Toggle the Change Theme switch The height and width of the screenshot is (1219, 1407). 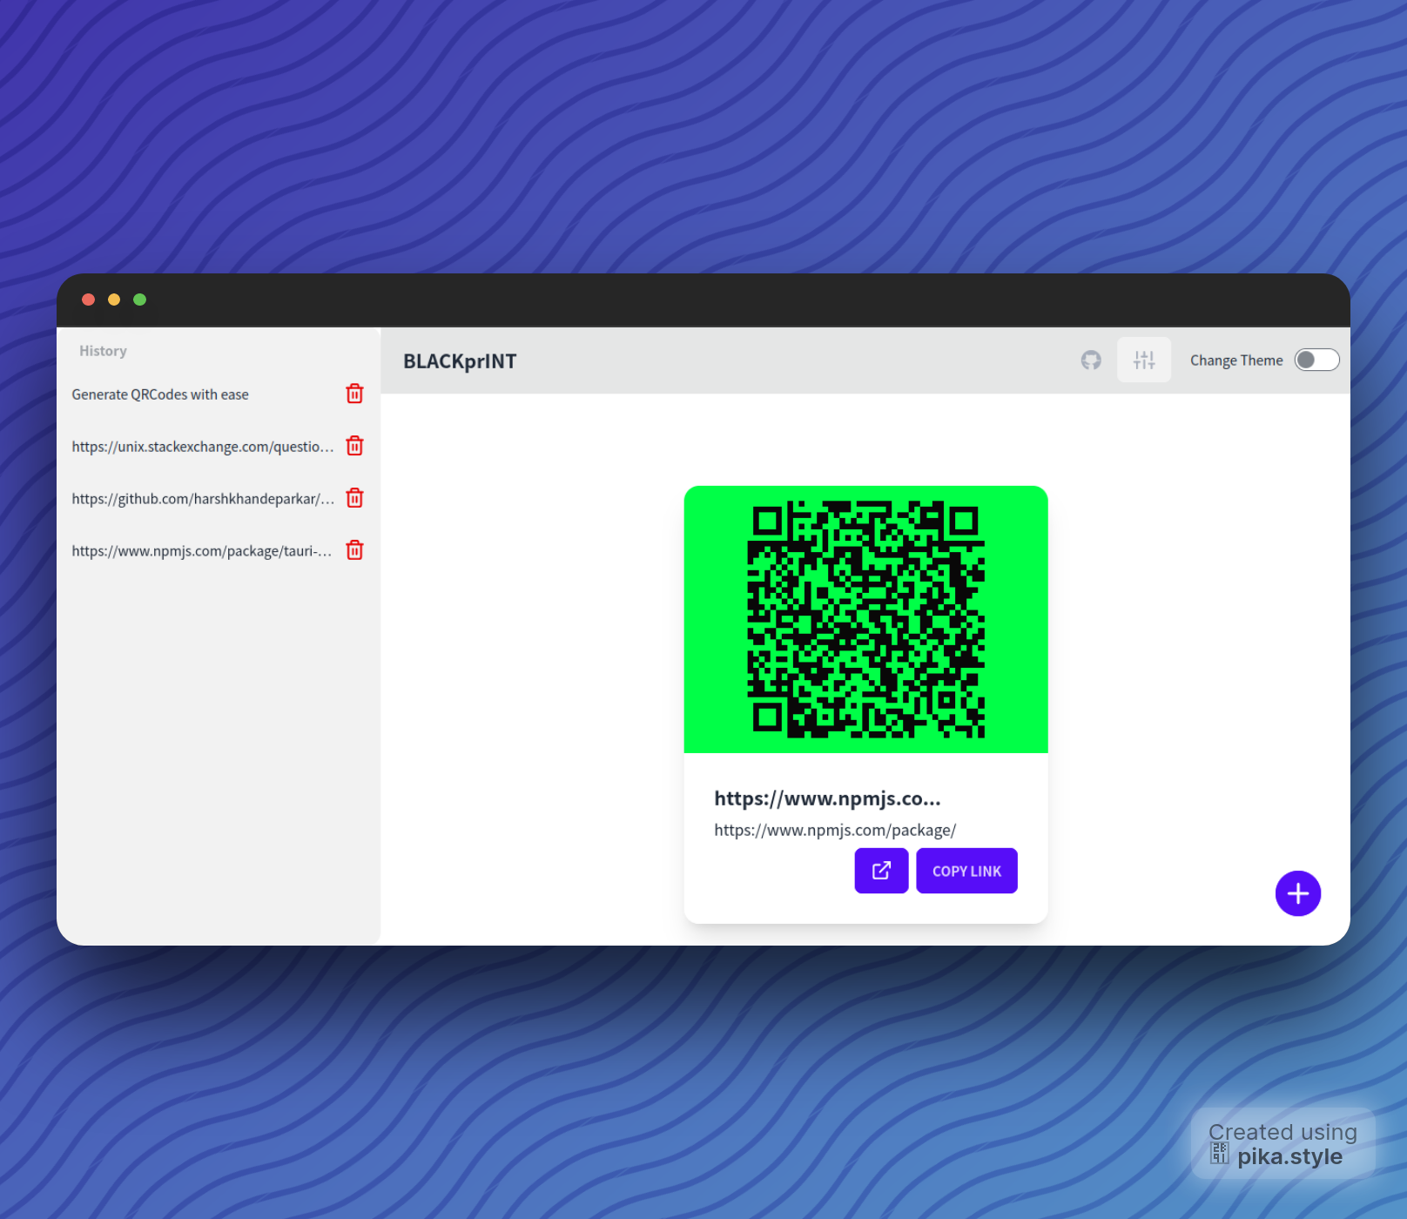(x=1316, y=360)
